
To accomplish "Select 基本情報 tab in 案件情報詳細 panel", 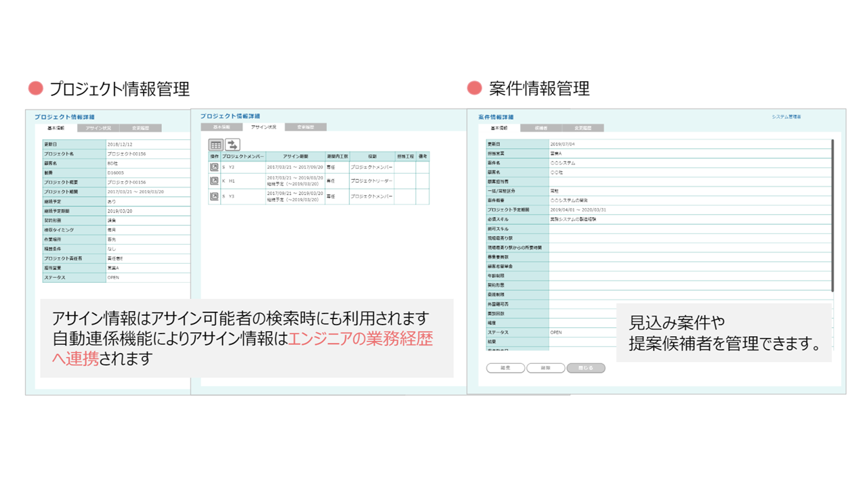I will click(499, 128).
